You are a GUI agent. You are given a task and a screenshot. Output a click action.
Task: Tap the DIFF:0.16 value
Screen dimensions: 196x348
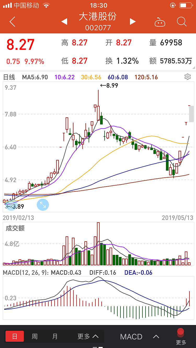103,273
